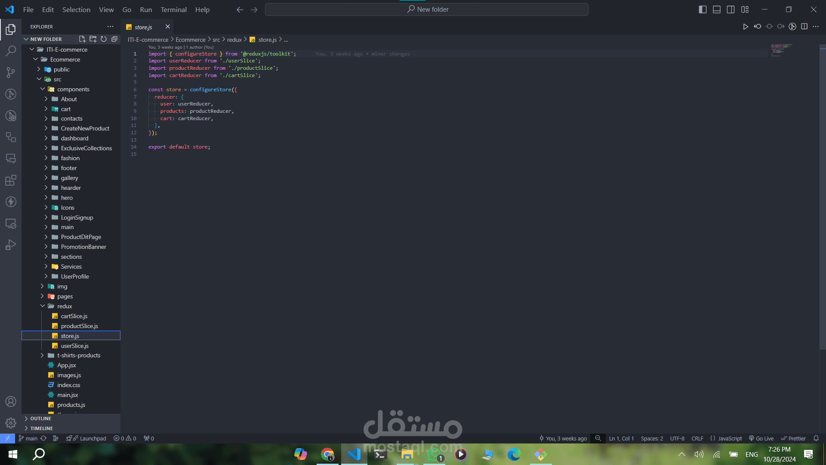
Task: Open Manage settings gear icon
Action: point(11,423)
